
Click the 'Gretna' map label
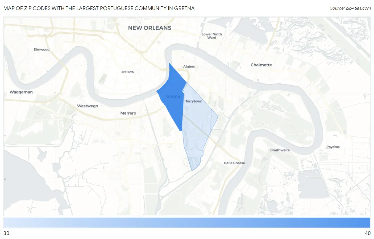click(173, 96)
